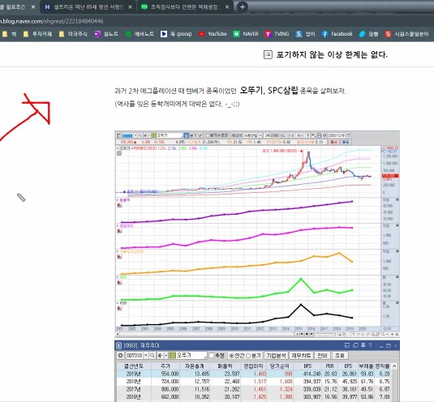434x402 pixels.
Task: Switch to the 조직검사보다 간편한 액체생검 tab
Action: [x=184, y=7]
